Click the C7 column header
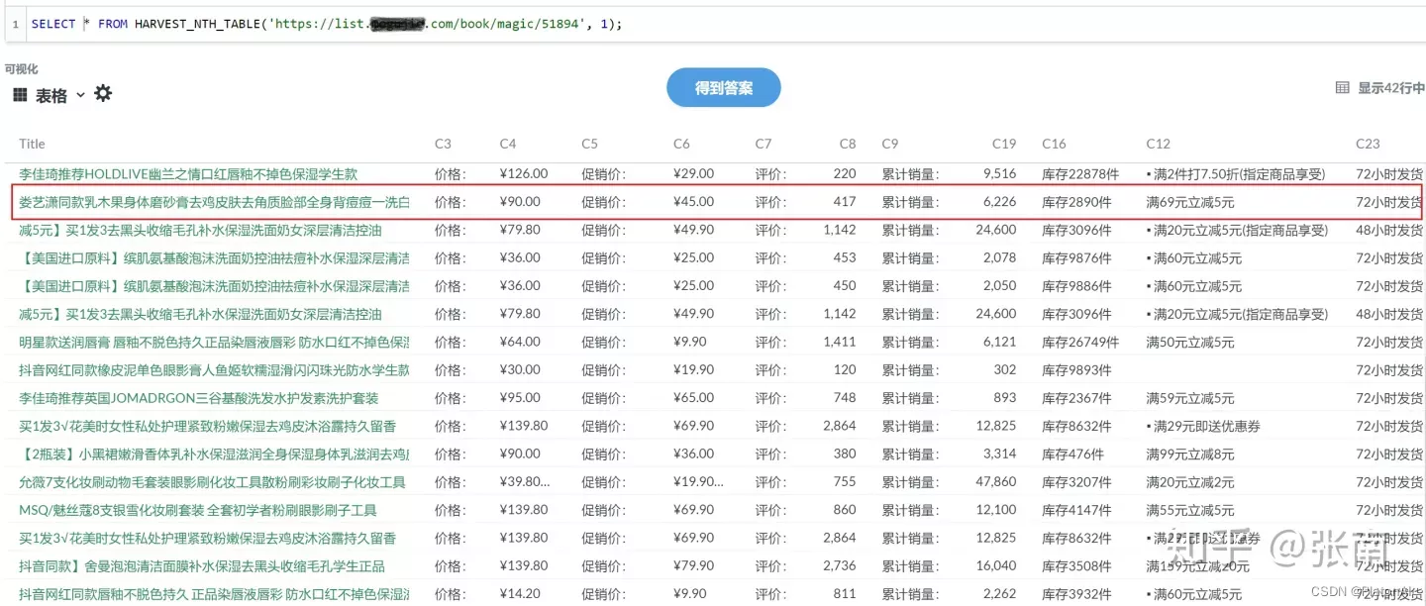The image size is (1426, 606). pyautogui.click(x=763, y=144)
